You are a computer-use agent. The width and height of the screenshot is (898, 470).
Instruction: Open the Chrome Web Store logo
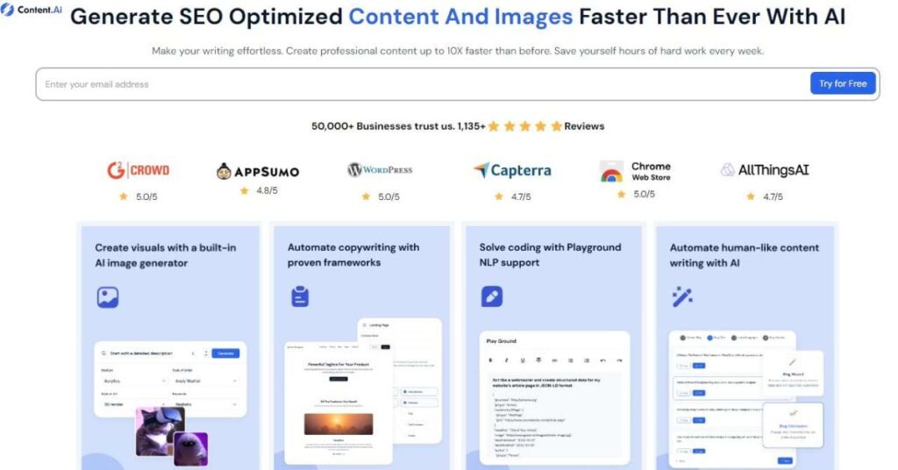(x=635, y=171)
